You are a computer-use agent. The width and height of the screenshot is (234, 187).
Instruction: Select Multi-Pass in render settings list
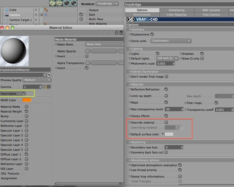point(96,19)
